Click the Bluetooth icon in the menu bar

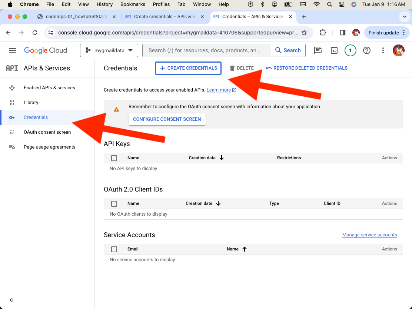(262, 4)
